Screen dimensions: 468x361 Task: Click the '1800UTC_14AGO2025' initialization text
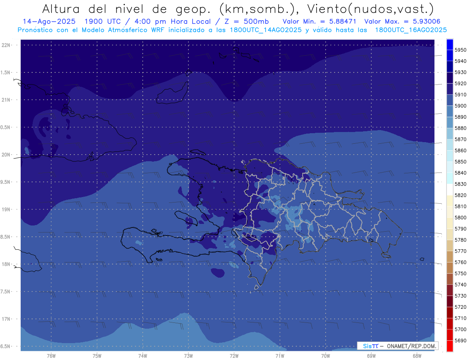[266, 30]
